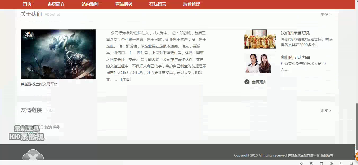Click the arrow icon beside 查看更多
The image size is (358, 165).
247,82
